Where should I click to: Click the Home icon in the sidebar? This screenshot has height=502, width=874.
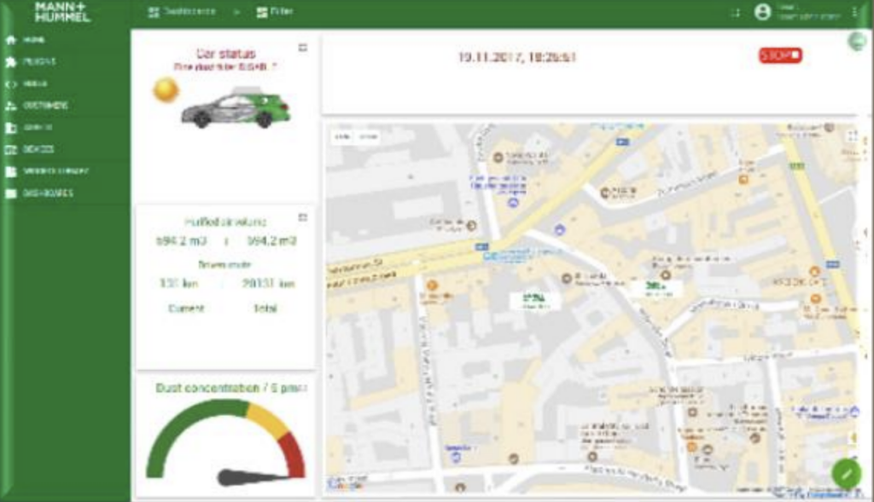coord(11,40)
